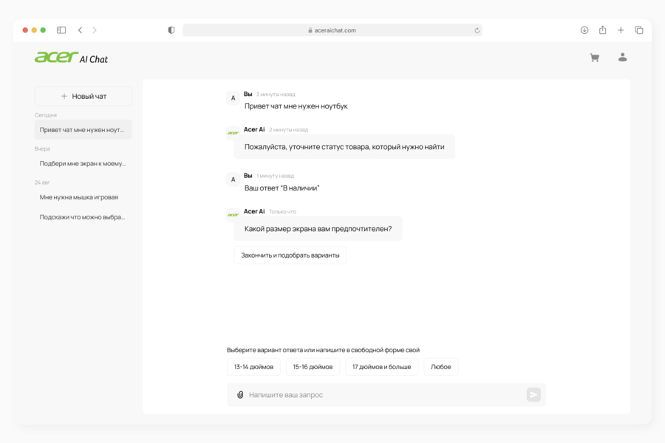Attach a file with paperclip icon

(x=240, y=395)
